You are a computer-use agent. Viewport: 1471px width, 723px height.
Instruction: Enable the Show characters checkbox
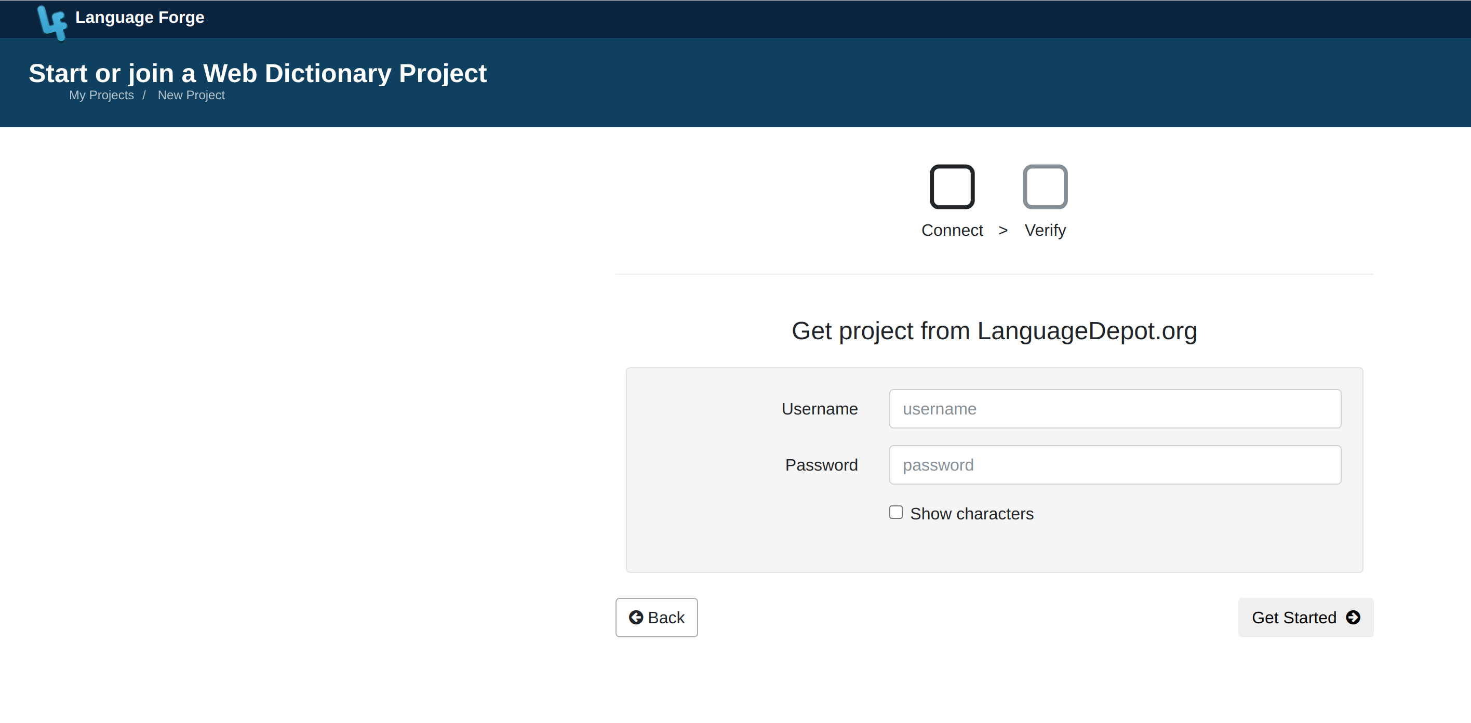coord(895,512)
